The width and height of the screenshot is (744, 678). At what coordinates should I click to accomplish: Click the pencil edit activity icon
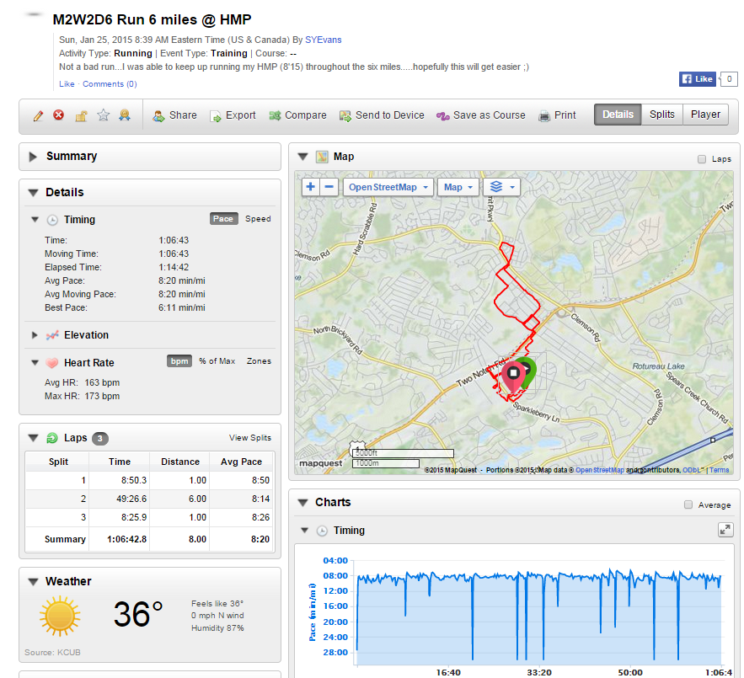tap(38, 115)
